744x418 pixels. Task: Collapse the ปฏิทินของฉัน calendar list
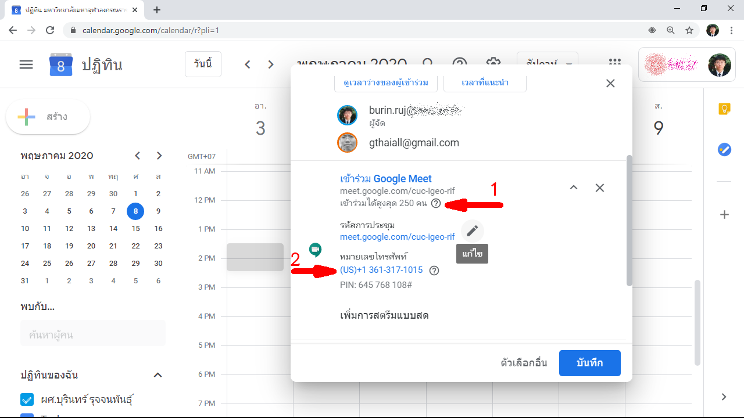[x=158, y=375]
